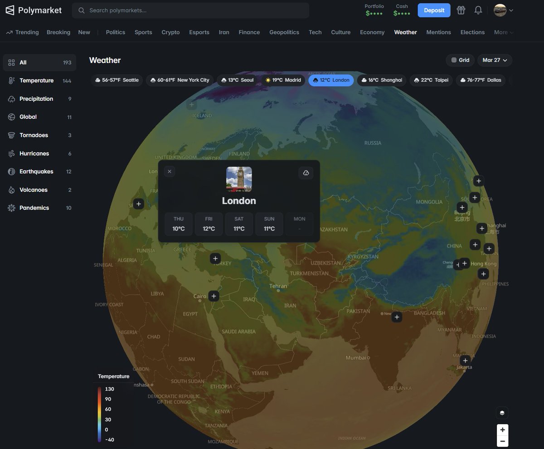Viewport: 544px width, 449px height.
Task: Select the New York City chip
Action: pyautogui.click(x=180, y=80)
